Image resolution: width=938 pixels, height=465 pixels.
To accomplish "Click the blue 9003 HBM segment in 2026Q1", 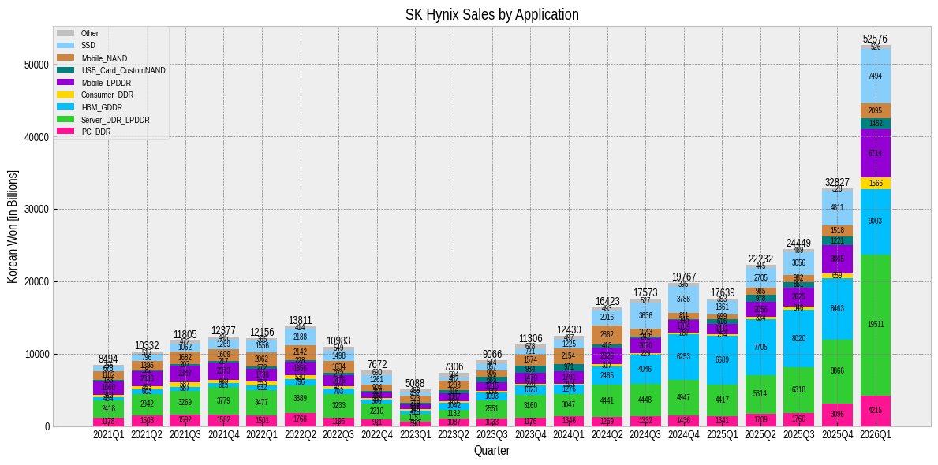I will (x=875, y=221).
